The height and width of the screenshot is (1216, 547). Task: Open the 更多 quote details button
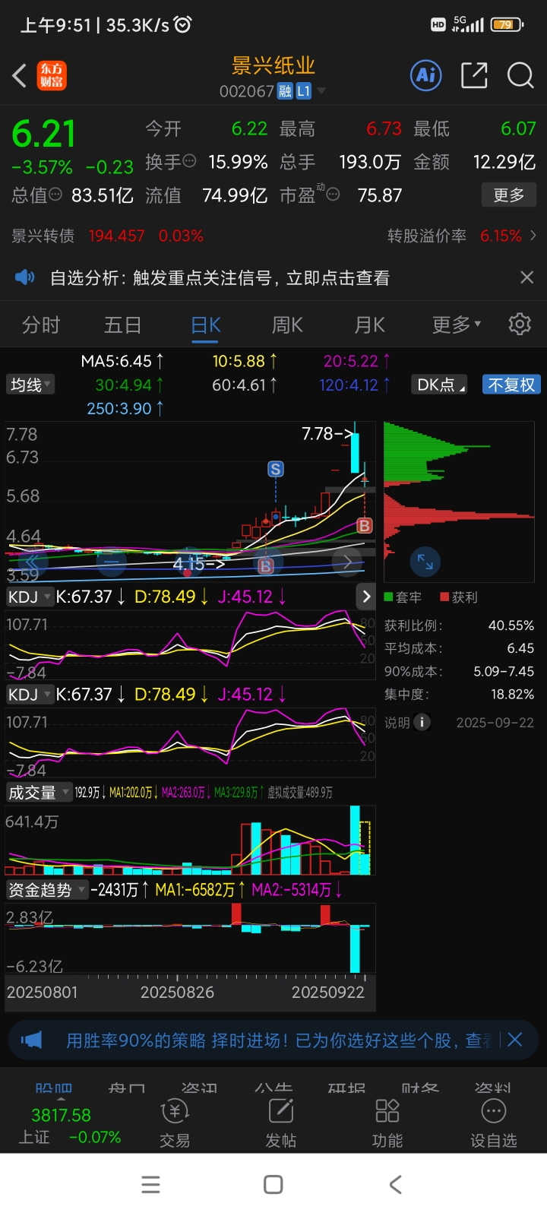(509, 195)
